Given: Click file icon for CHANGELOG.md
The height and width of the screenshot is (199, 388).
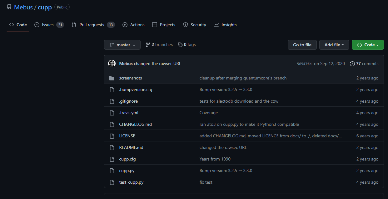Looking at the screenshot, I should [112, 124].
